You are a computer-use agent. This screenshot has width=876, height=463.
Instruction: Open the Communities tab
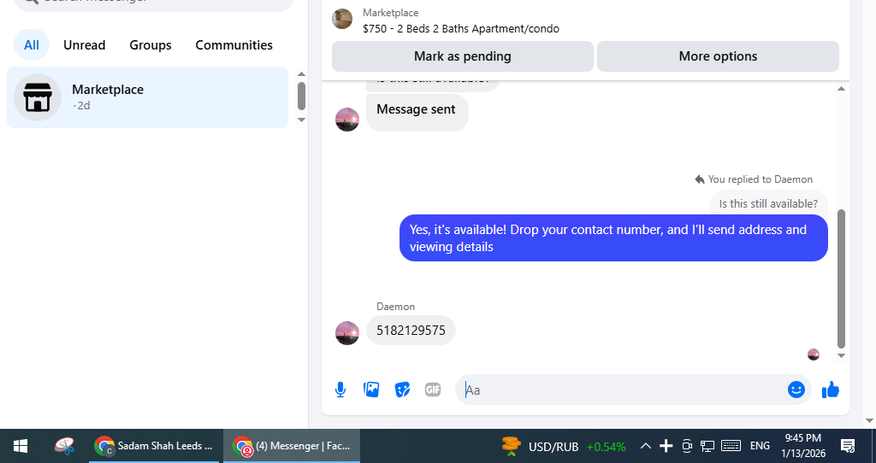tap(234, 45)
